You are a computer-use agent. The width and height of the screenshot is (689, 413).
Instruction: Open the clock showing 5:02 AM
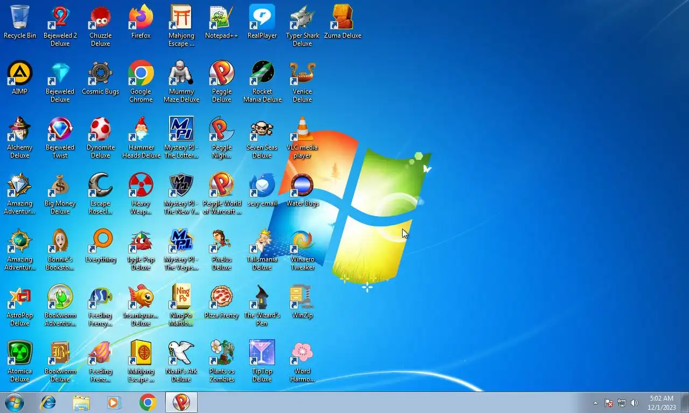(x=662, y=403)
